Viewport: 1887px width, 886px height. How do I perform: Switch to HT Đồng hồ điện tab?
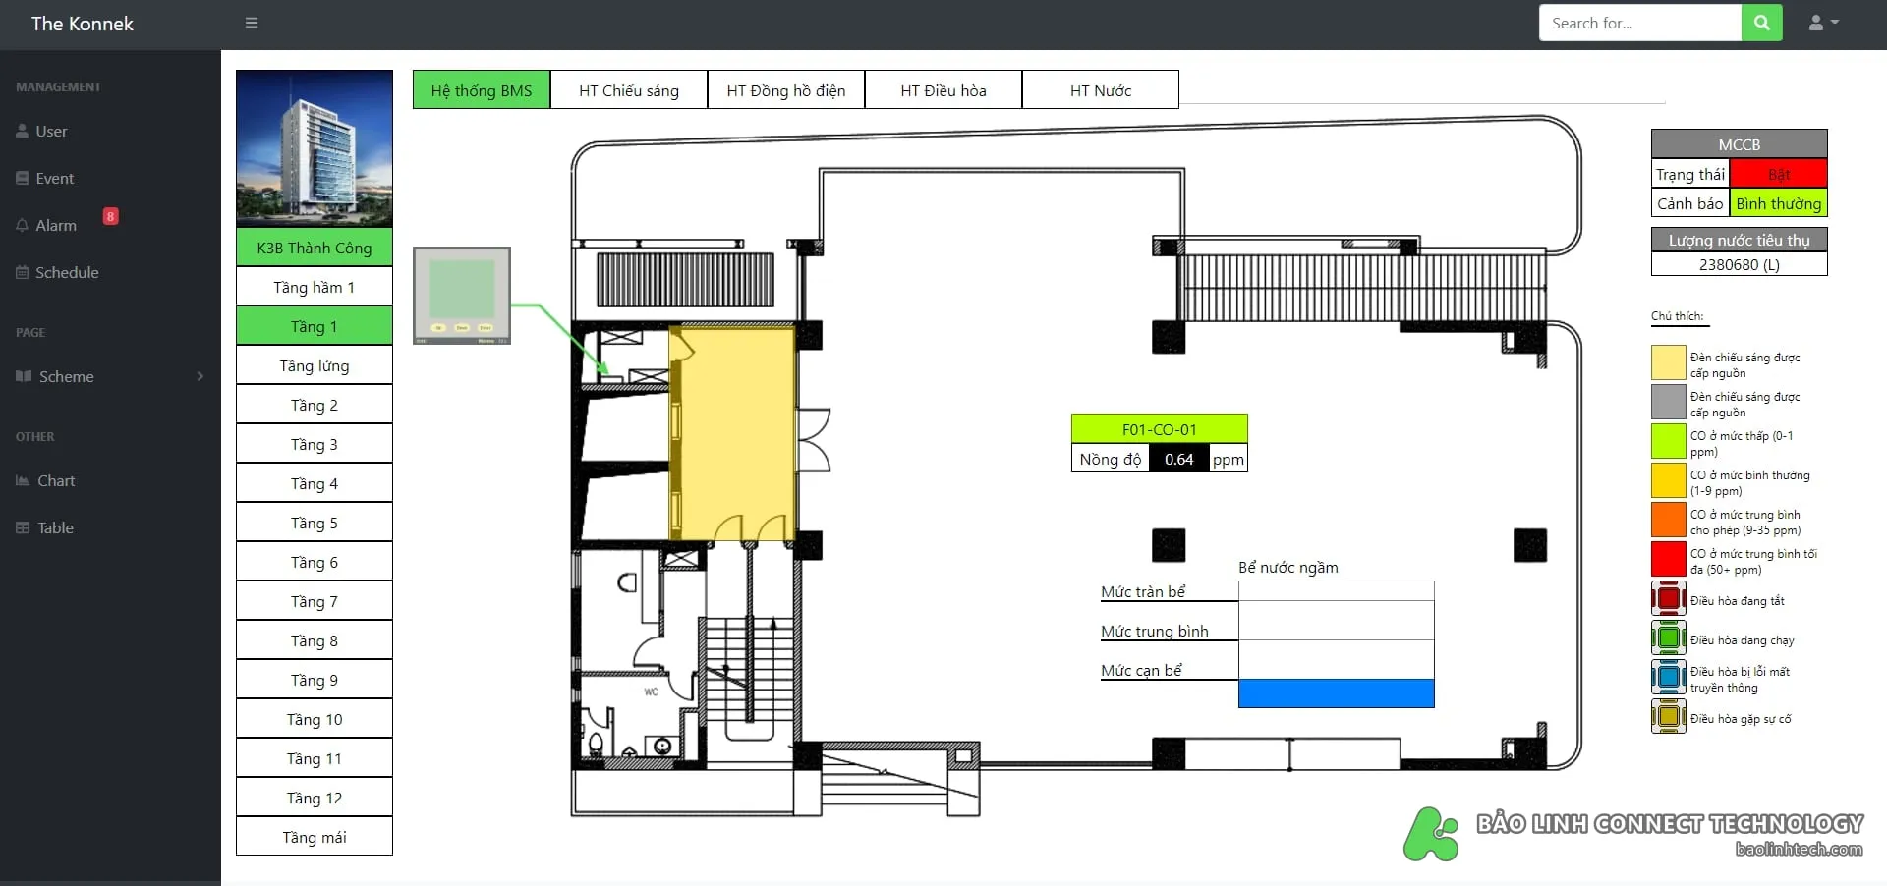786,90
